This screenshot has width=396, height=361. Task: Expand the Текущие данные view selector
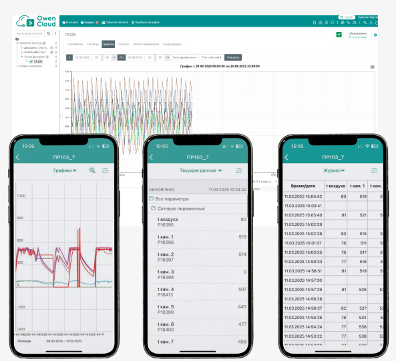(x=200, y=171)
